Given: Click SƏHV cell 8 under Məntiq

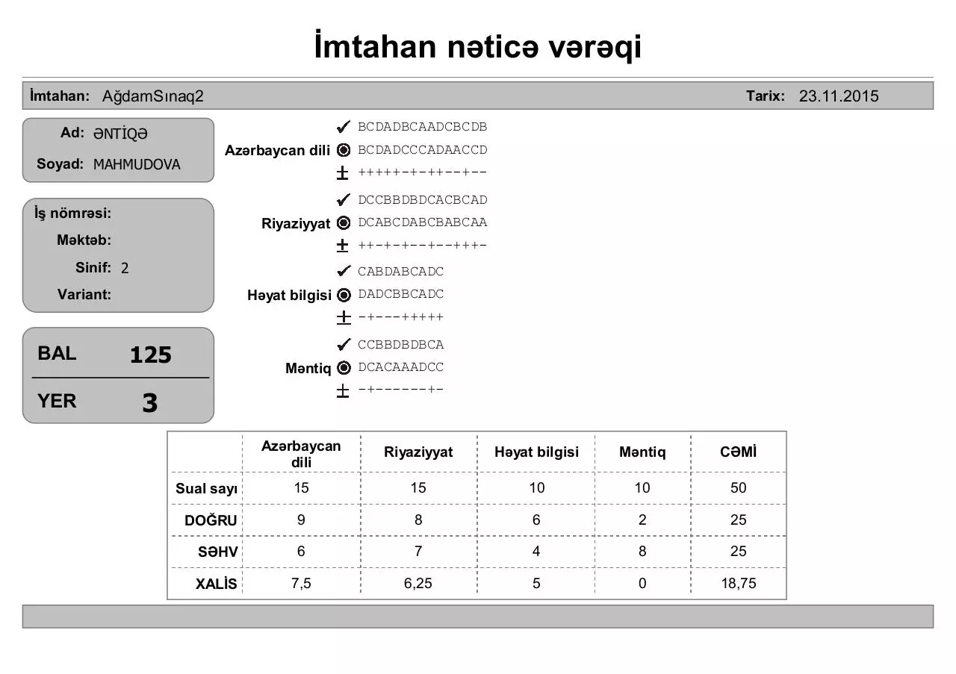Looking at the screenshot, I should coord(642,552).
